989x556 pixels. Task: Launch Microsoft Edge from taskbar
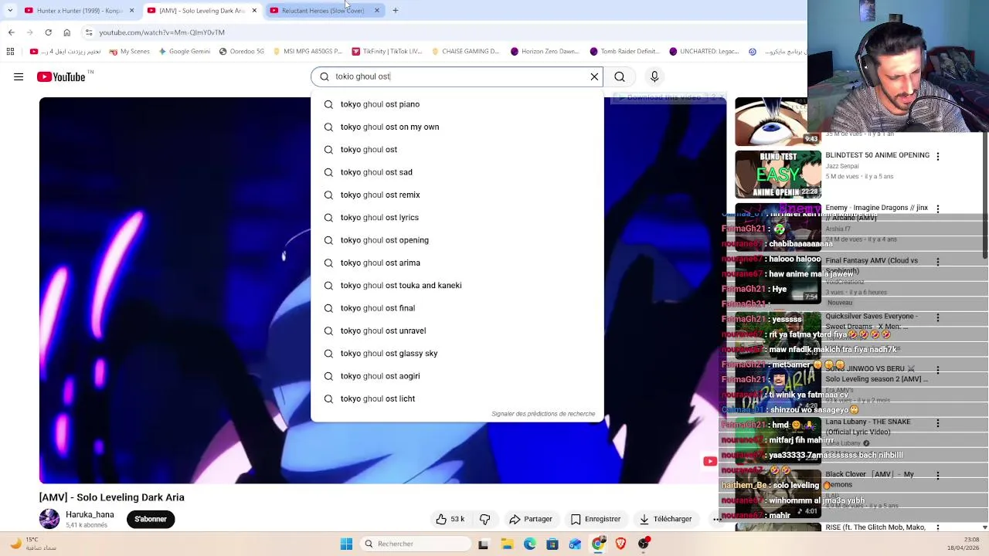click(529, 544)
